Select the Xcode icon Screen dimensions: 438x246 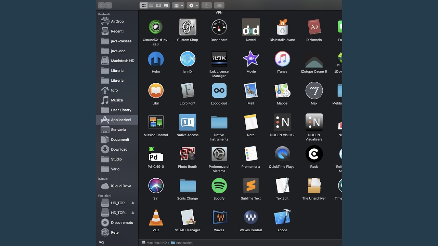282,218
